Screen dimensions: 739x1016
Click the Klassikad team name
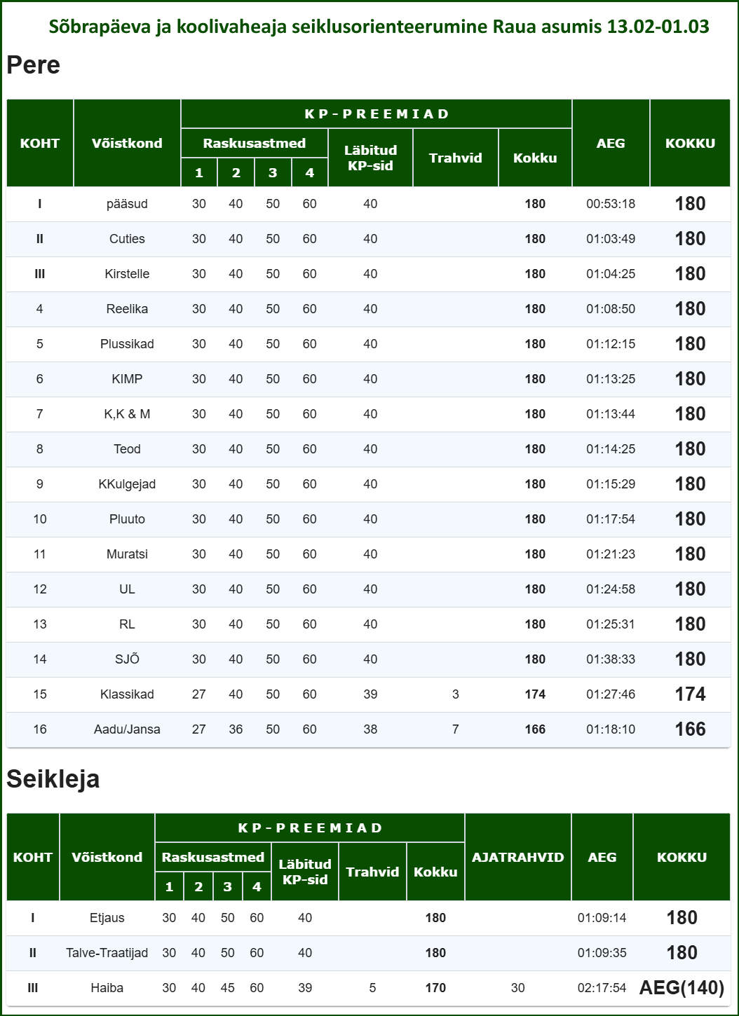pyautogui.click(x=127, y=694)
